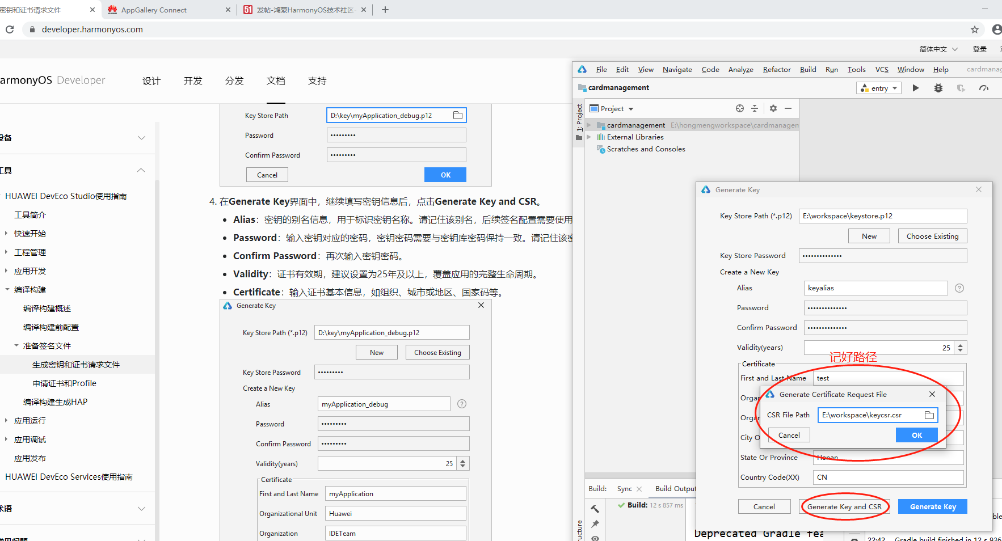This screenshot has width=1002, height=541.
Task: Click the locate target icon in Project panel
Action: [x=739, y=108]
